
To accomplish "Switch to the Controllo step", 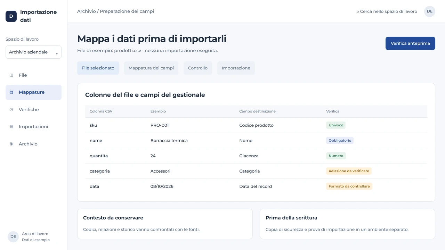I will (198, 68).
